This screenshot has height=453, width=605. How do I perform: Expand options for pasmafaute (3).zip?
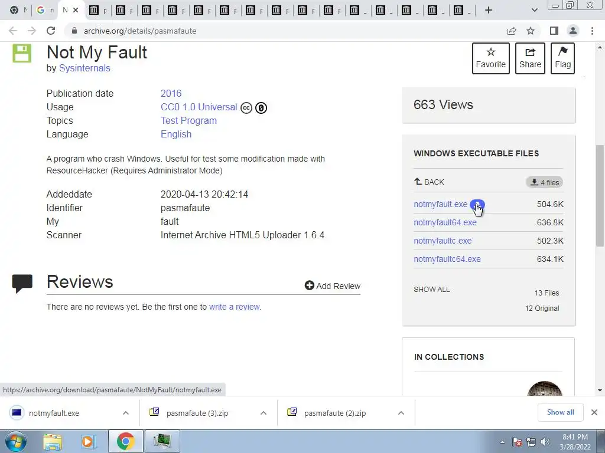264,413
